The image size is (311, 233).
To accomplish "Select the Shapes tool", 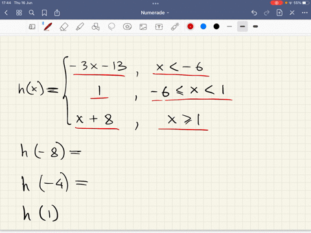I will pos(95,27).
